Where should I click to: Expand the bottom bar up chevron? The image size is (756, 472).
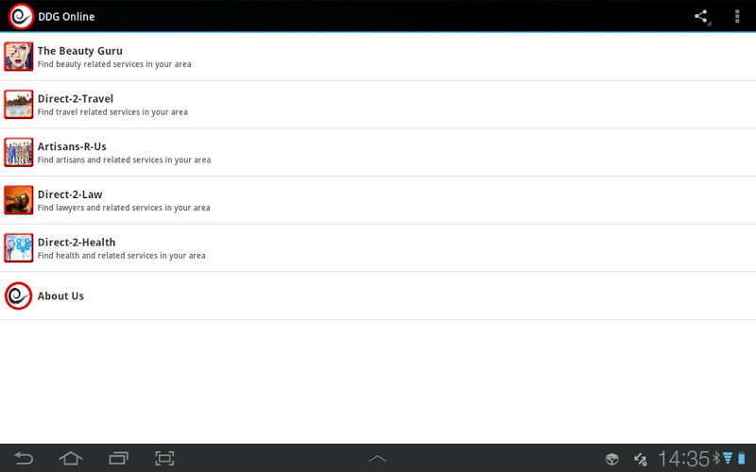(x=377, y=458)
